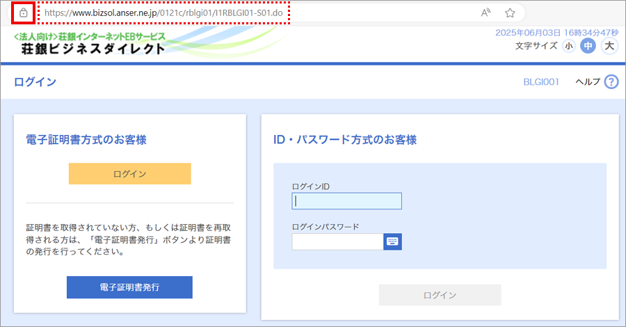Screen dimensions: 626x327
Task: Open the ヘルプ text link
Action: [587, 82]
